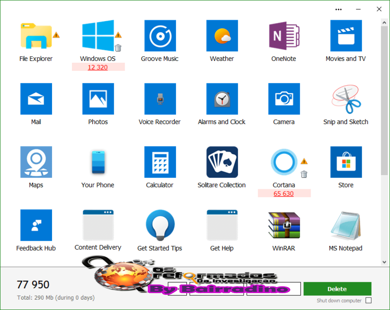390x310 pixels.
Task: Click the vertical scrollbar thumb
Action: 384,100
